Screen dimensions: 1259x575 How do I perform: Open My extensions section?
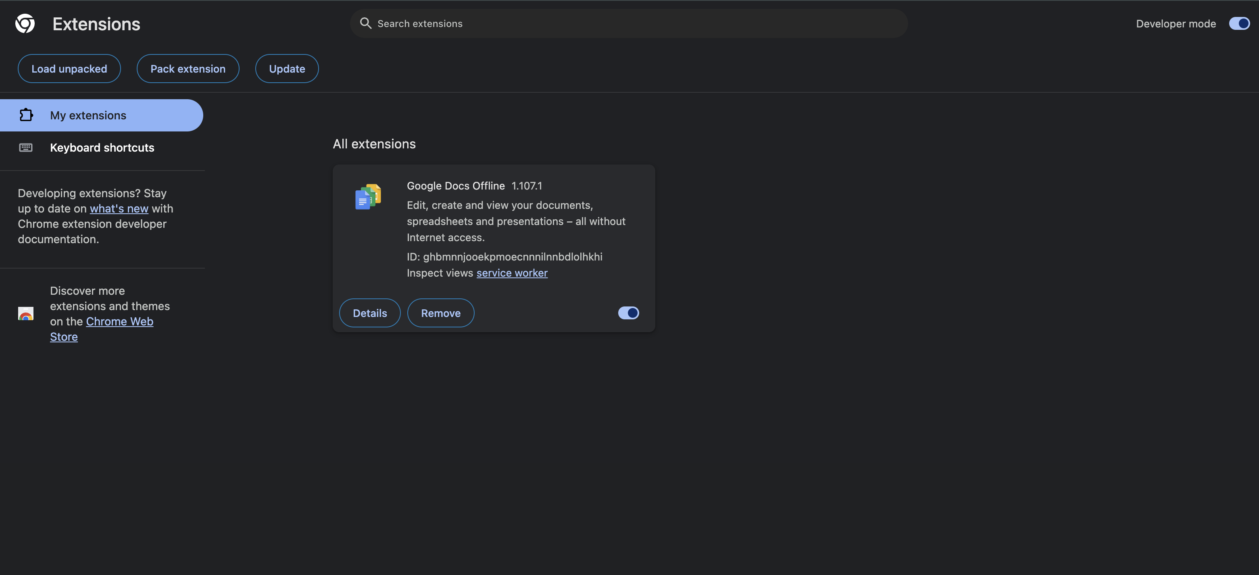coord(102,115)
